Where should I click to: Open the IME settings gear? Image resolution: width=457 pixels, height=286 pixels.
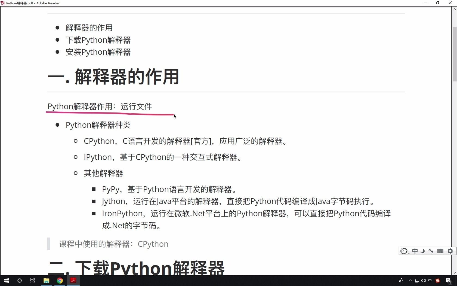click(x=450, y=251)
